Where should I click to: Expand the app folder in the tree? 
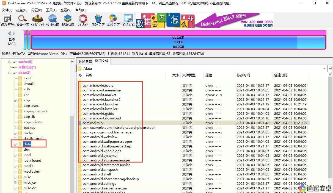pos(15,100)
